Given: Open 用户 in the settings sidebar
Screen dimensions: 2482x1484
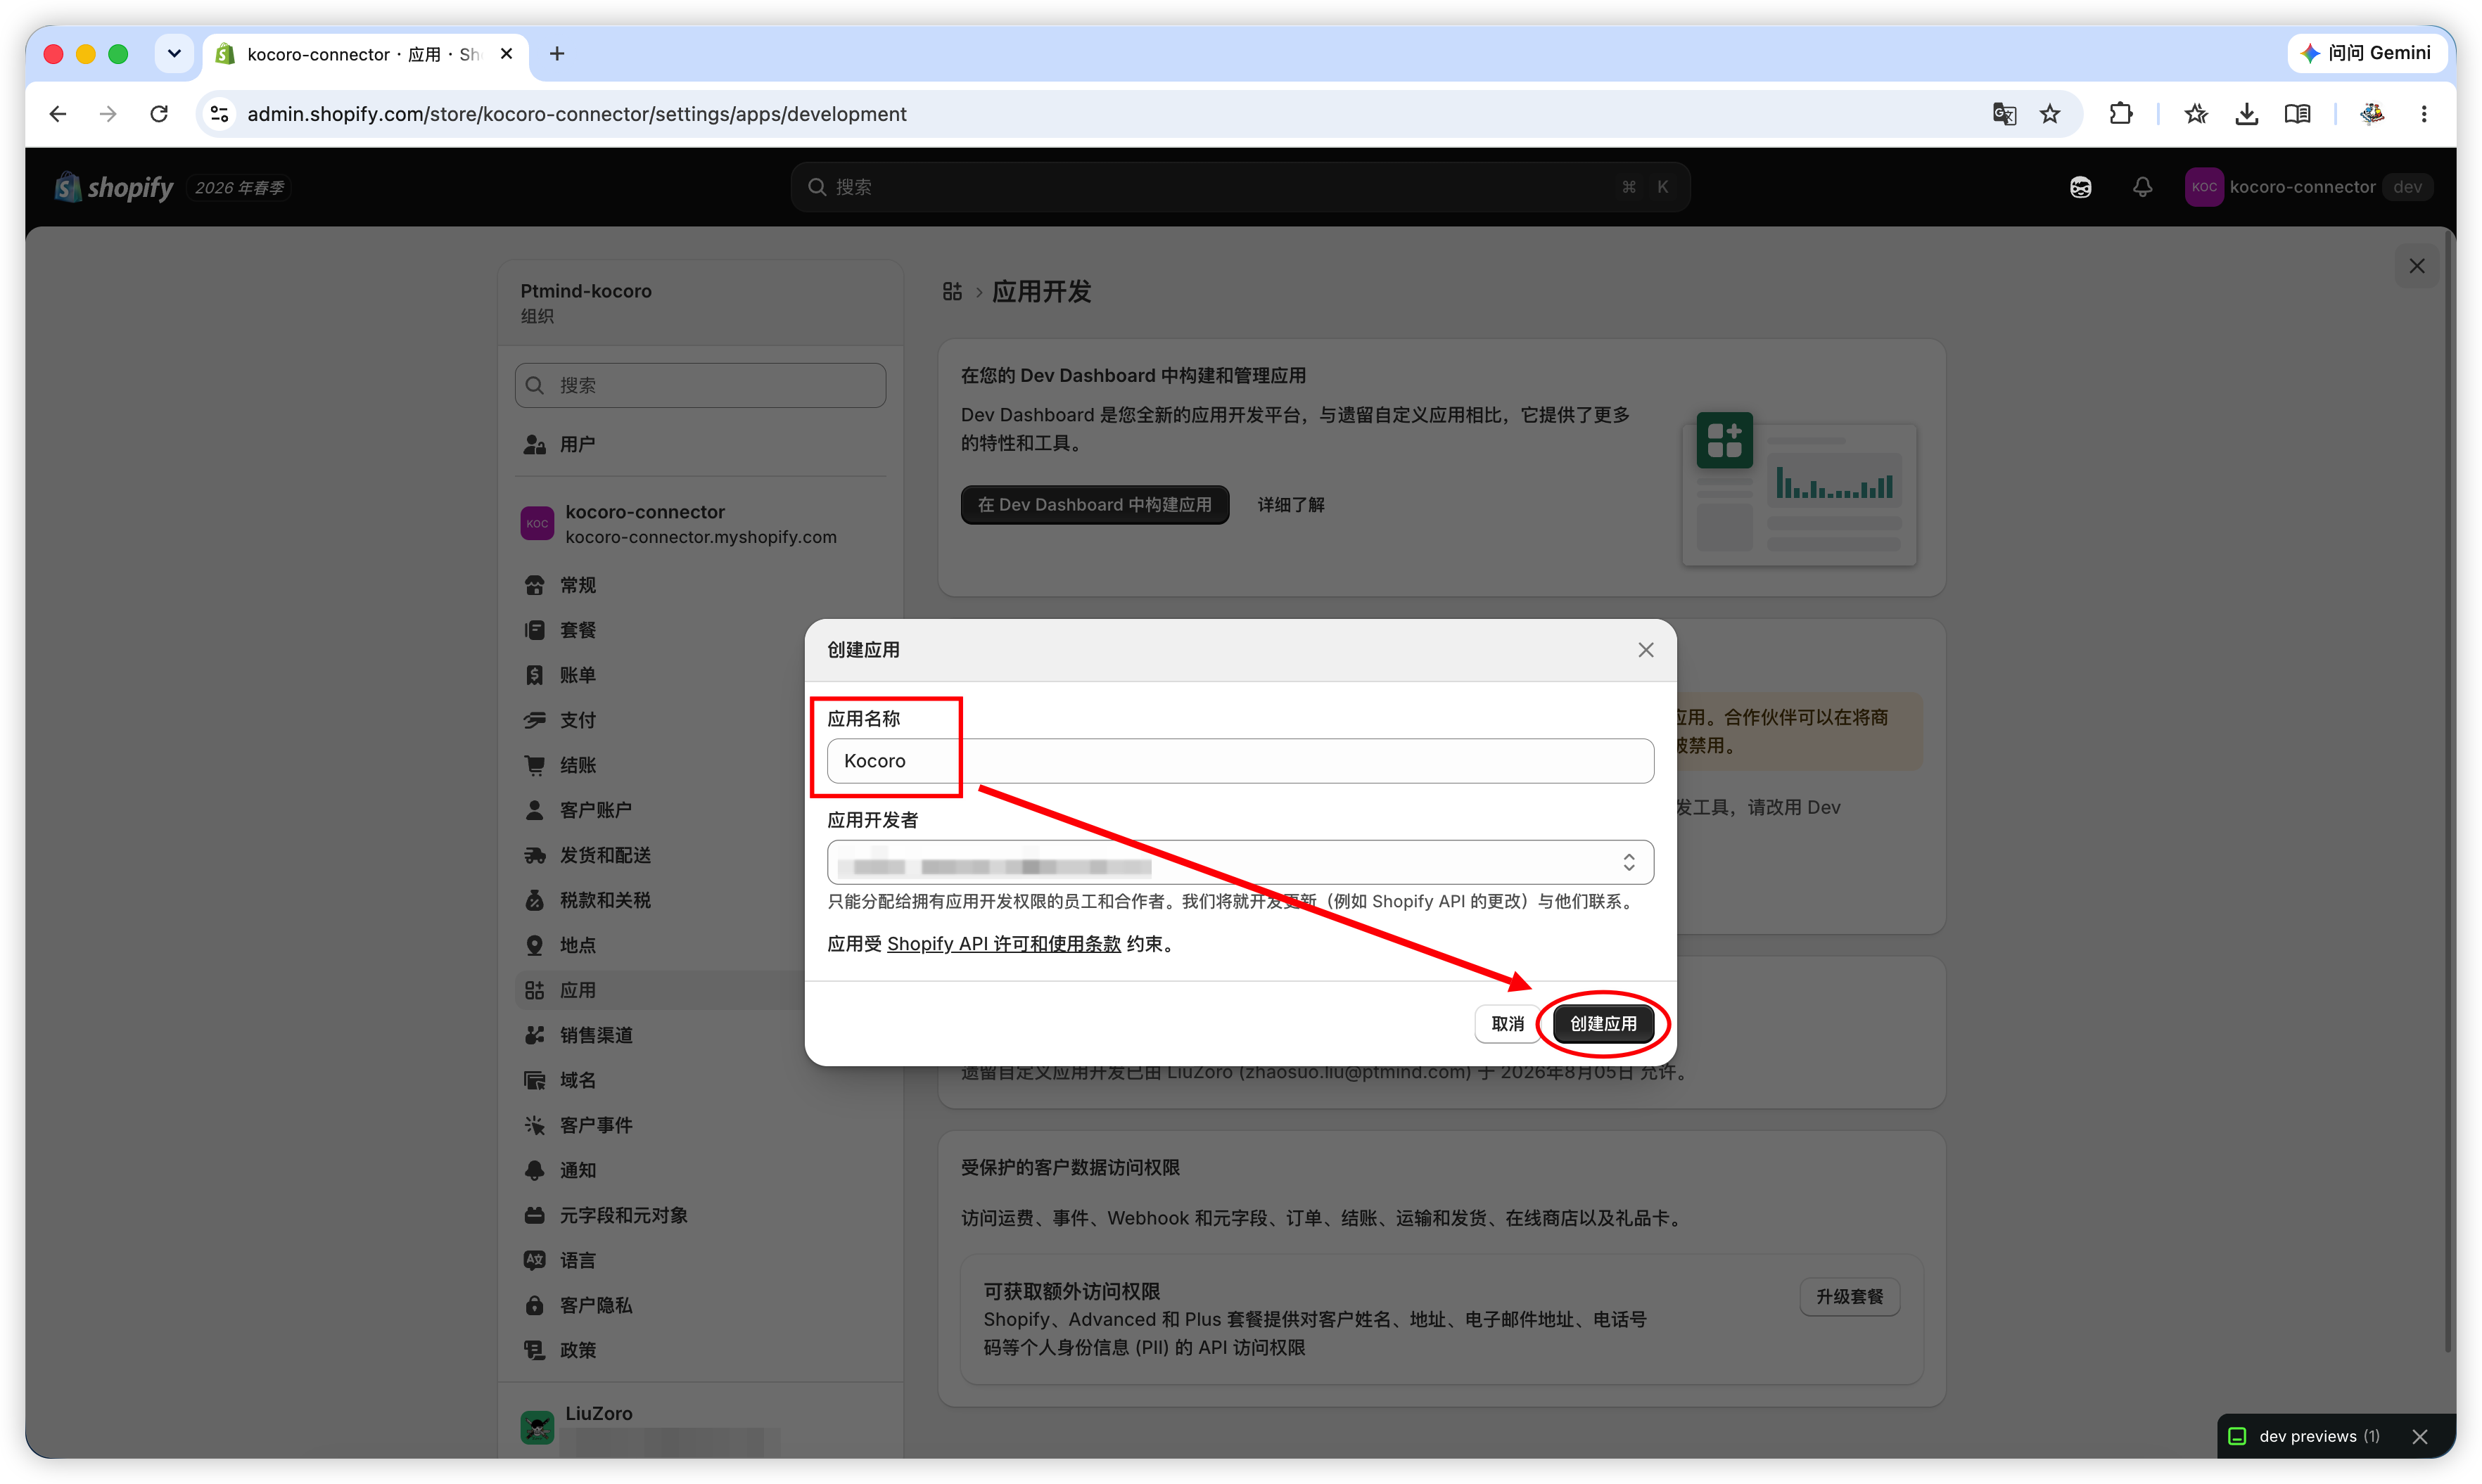Looking at the screenshot, I should 700,444.
